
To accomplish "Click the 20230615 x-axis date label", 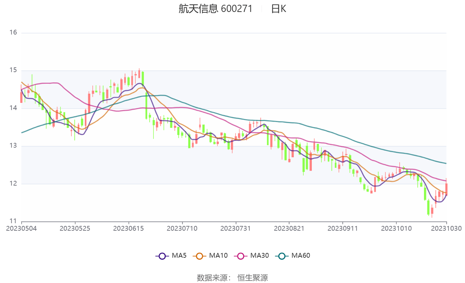I will tap(129, 228).
